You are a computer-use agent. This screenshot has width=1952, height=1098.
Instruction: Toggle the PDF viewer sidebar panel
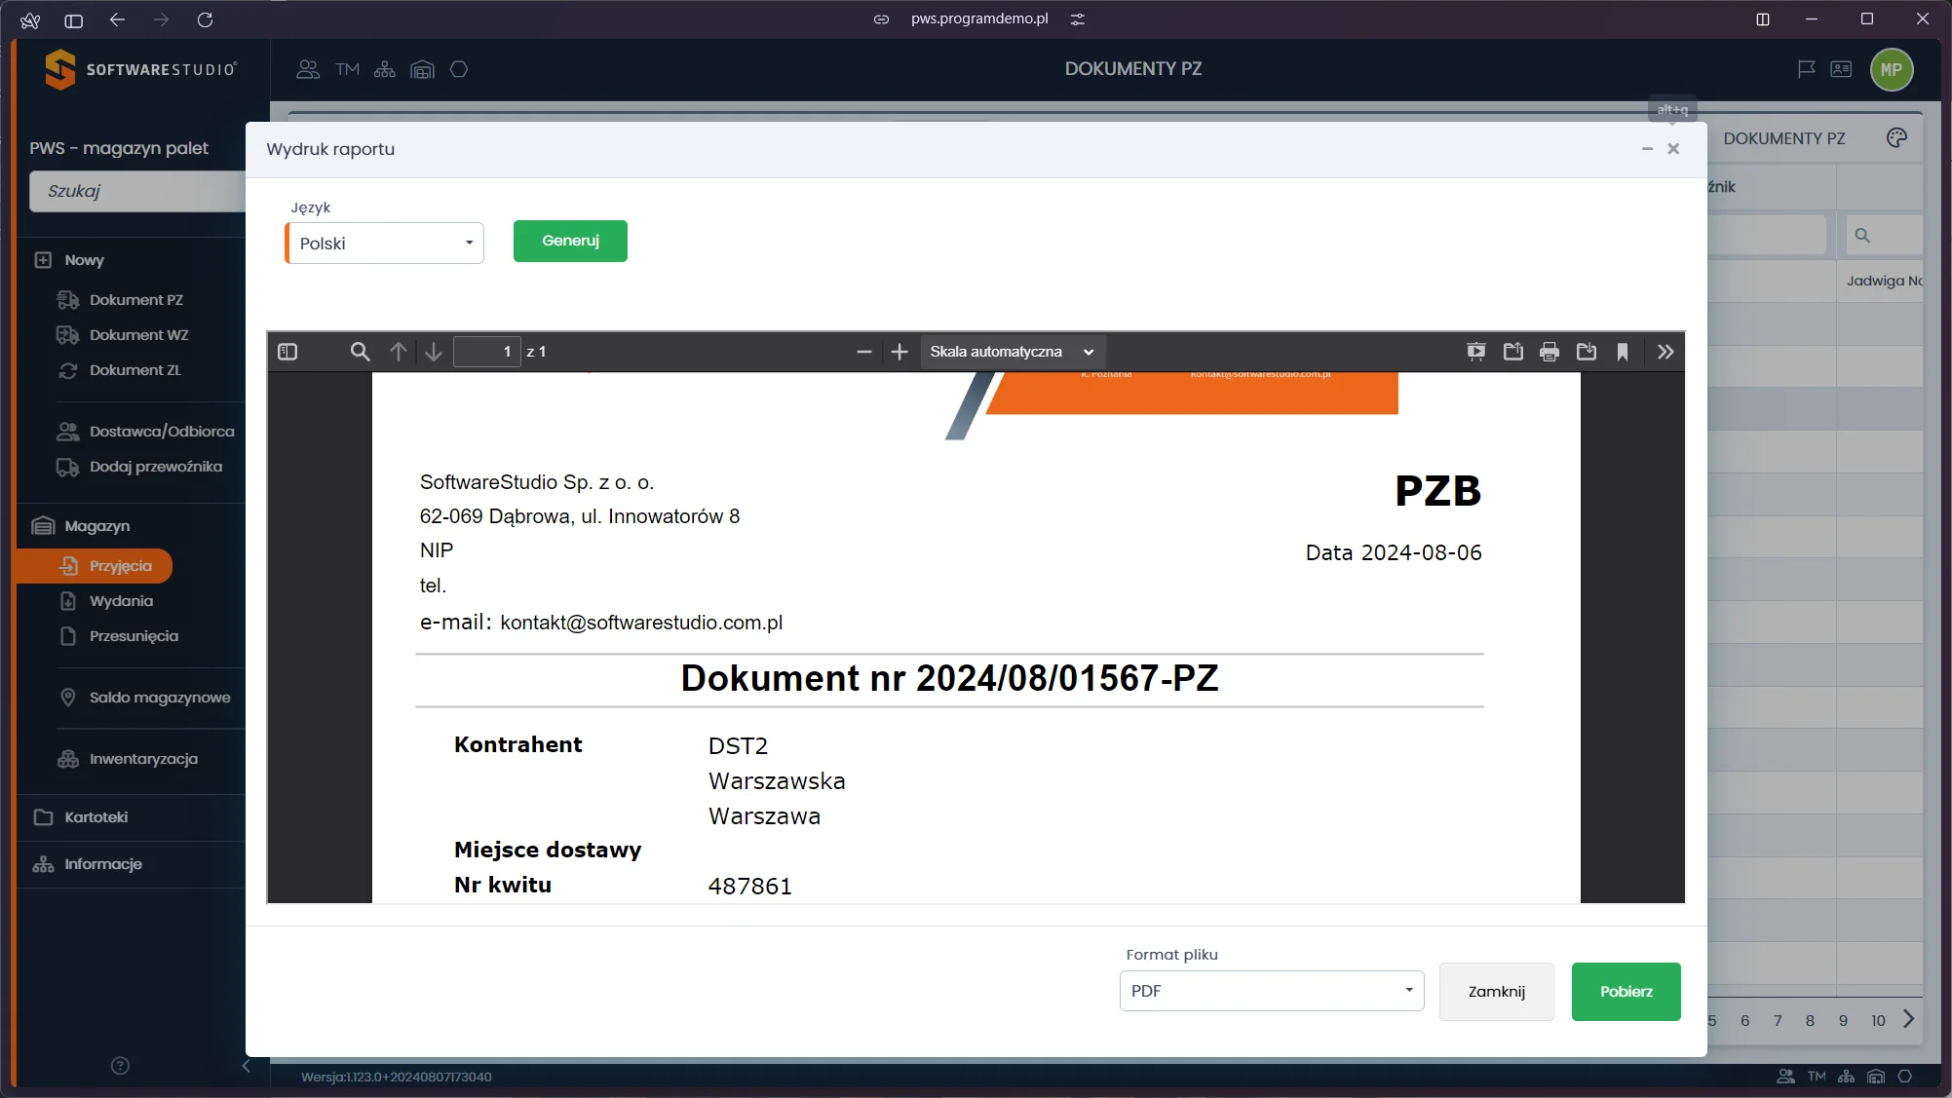click(x=287, y=352)
